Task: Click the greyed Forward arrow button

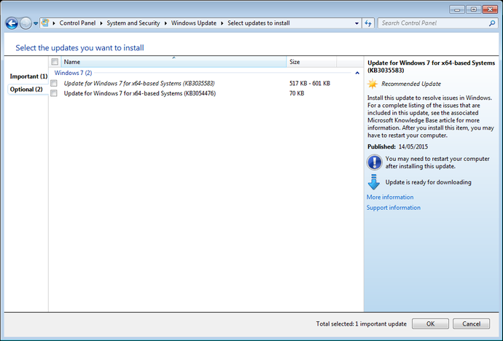Action: click(26, 23)
